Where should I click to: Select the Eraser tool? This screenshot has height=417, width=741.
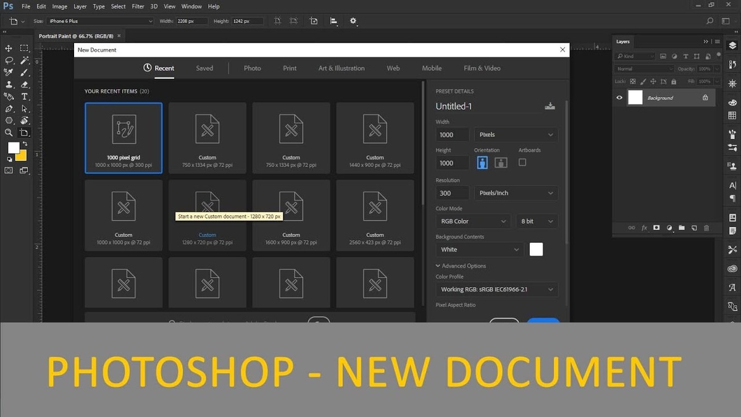click(x=24, y=85)
